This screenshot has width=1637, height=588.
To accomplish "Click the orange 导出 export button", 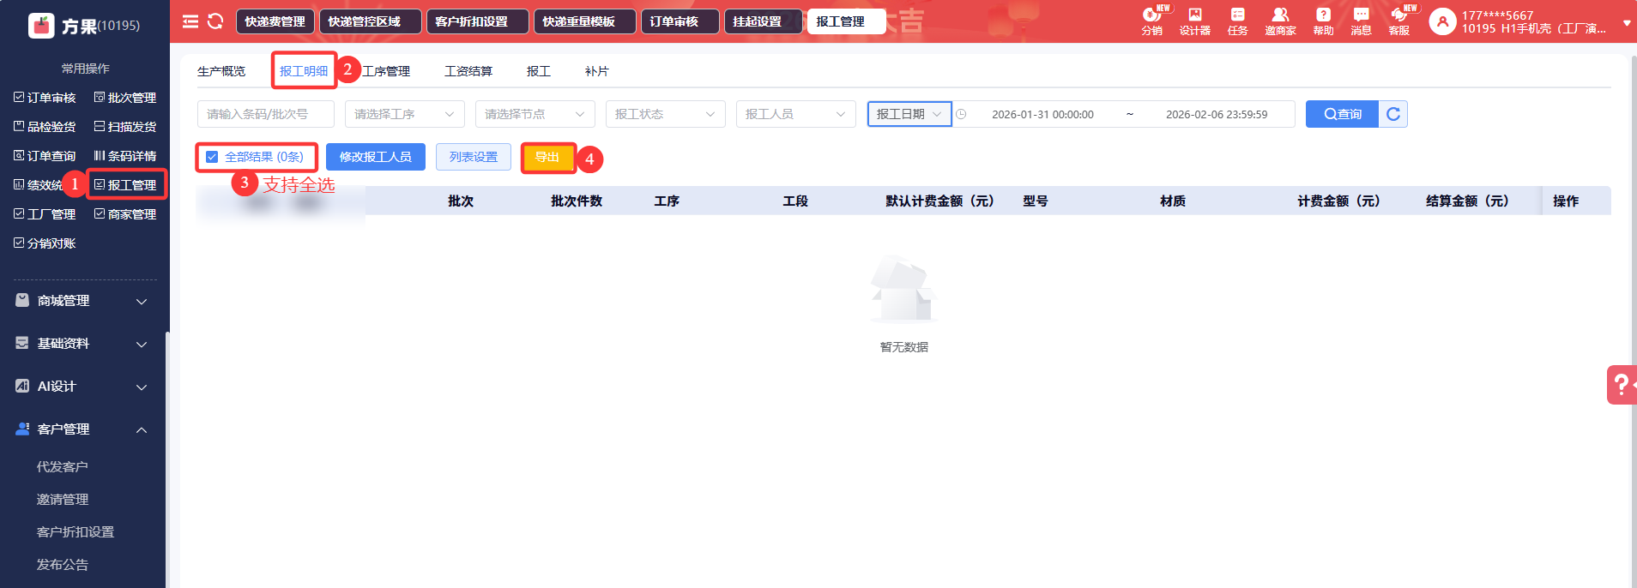I will 547,157.
